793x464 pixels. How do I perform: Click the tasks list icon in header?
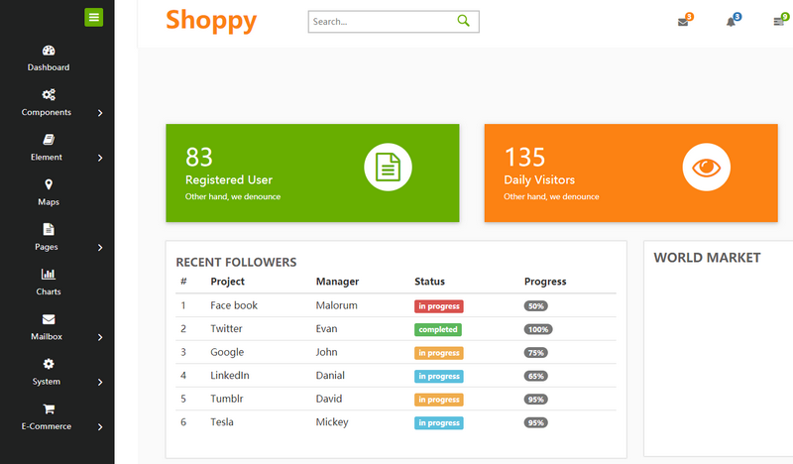(x=779, y=22)
